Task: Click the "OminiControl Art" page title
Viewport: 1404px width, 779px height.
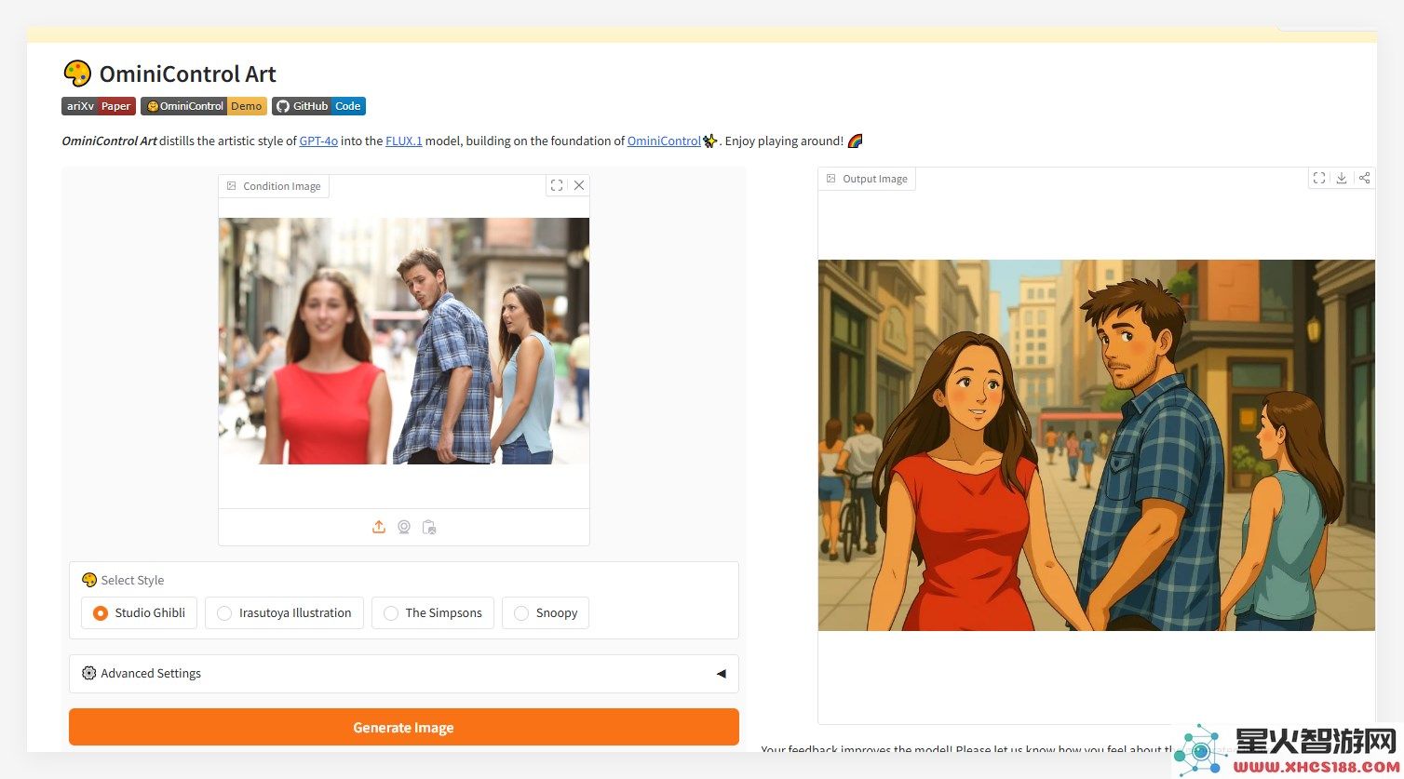Action: [188, 74]
